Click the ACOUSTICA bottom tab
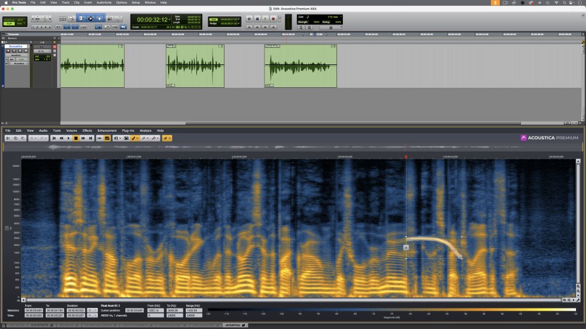Viewport: 586px width, 329px height. (236, 325)
